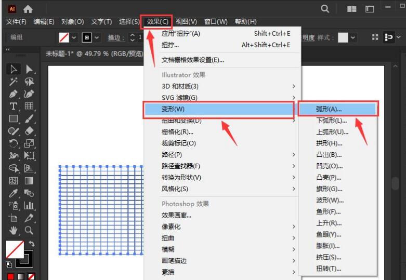Select the Zoom tool
This screenshot has width=406, height=280.
(x=30, y=230)
